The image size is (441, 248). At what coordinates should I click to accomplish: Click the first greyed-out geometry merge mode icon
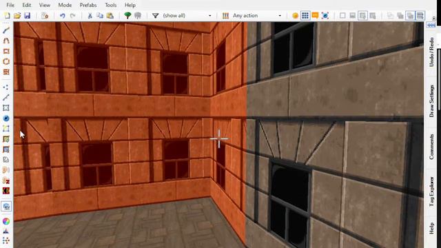click(390, 16)
